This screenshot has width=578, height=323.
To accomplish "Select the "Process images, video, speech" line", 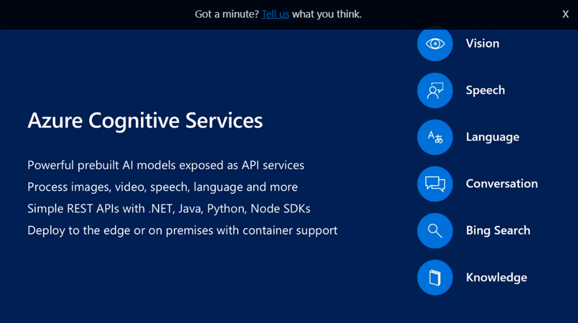I will tap(162, 187).
